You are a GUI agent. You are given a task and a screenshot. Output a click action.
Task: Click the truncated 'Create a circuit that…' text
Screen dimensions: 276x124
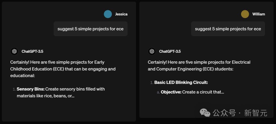click(x=203, y=92)
